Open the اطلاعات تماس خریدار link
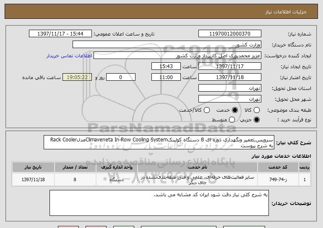This screenshot has height=228, width=323. click(x=69, y=56)
